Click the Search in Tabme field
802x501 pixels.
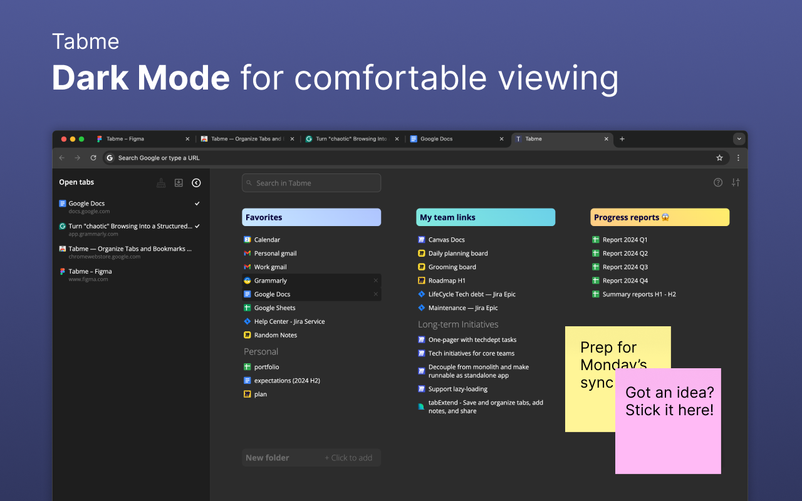(311, 183)
